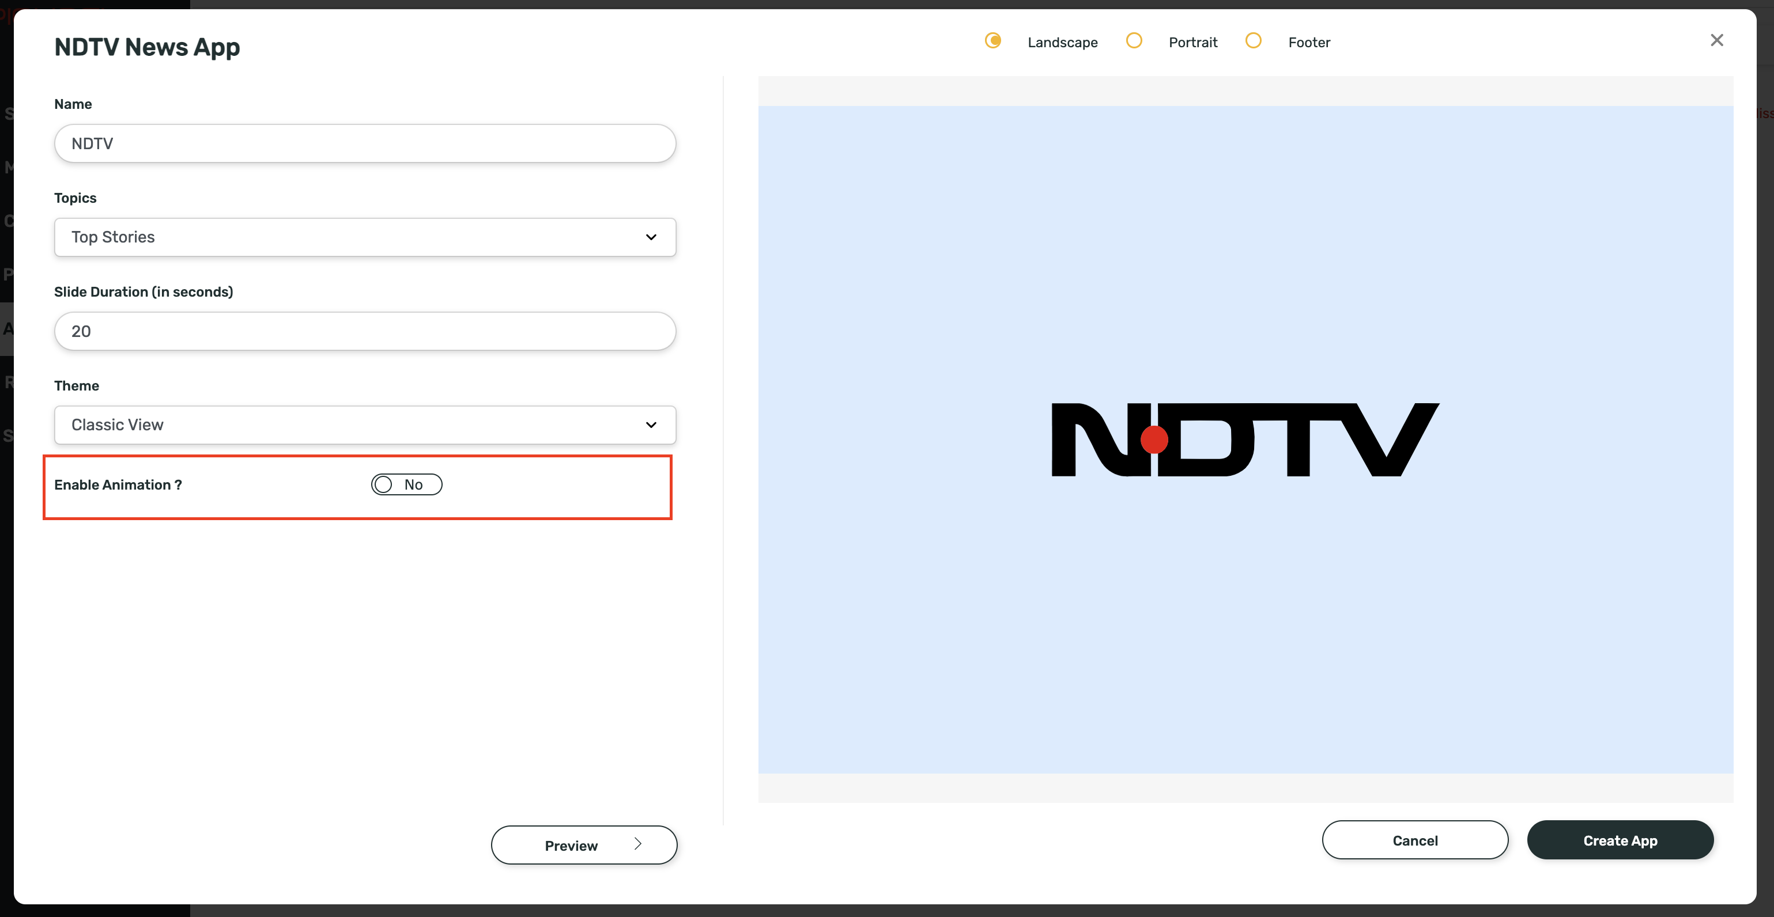Click the Landscape label text
1774x917 pixels.
[1063, 43]
